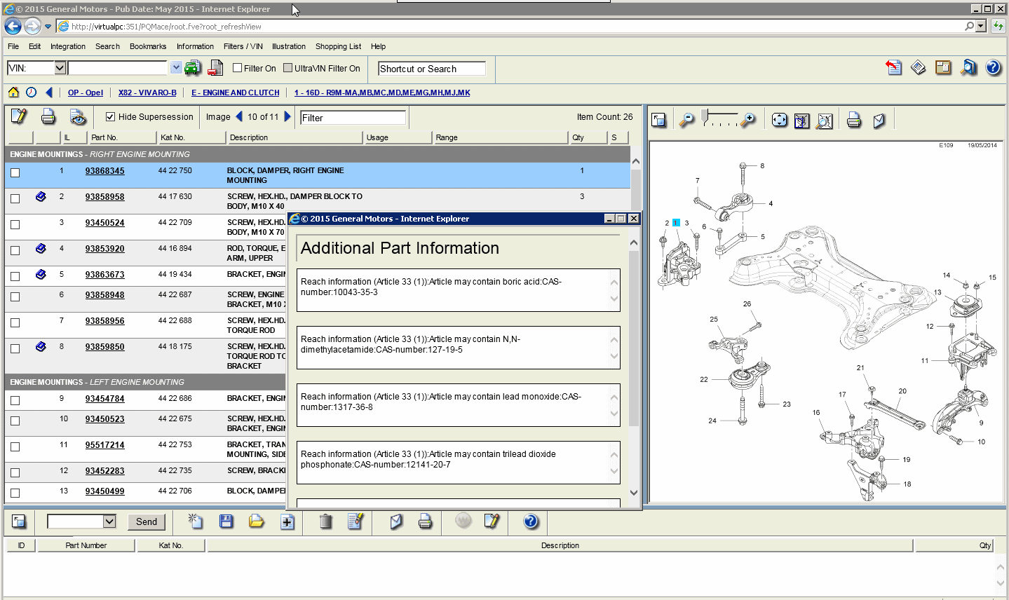This screenshot has width=1009, height=600.
Task: Tick the checkbox for part 93858958
Action: tap(15, 198)
